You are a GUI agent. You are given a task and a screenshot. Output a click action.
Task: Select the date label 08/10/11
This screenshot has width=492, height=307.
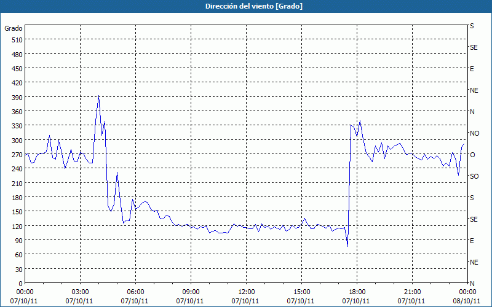[x=467, y=301]
